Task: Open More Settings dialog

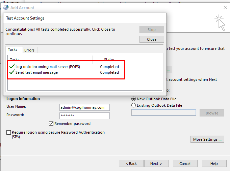Action: pos(207,139)
